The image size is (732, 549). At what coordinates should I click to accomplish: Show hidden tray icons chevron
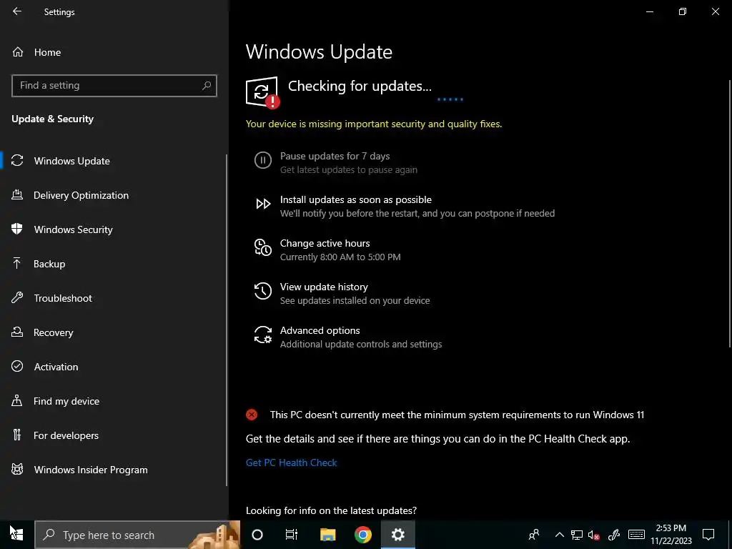click(559, 535)
